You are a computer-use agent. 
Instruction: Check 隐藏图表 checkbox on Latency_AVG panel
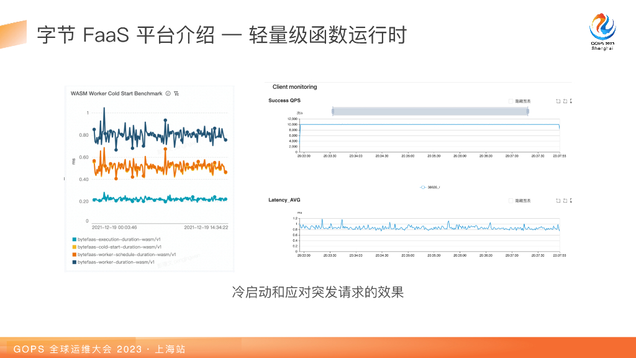511,200
